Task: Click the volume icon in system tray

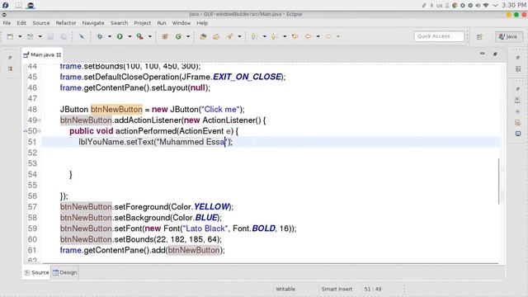Action: [478, 6]
